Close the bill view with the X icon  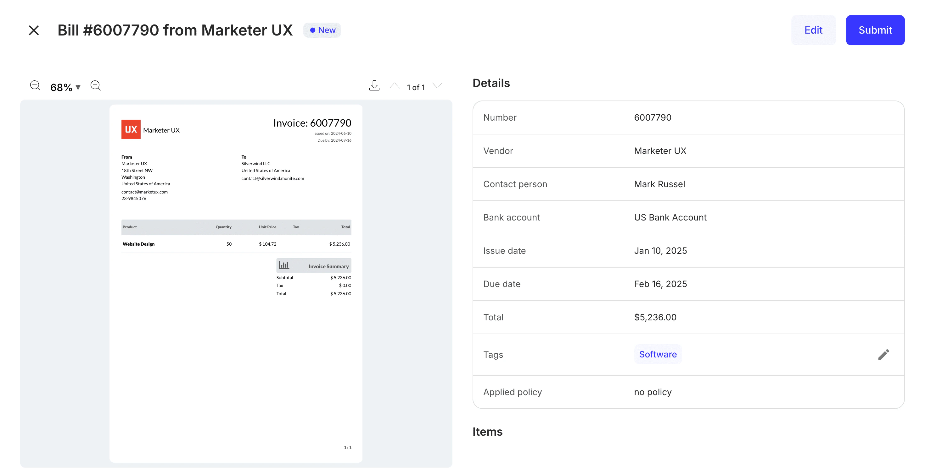[x=33, y=30]
